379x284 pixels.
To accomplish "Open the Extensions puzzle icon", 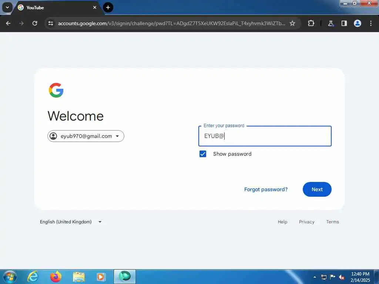I will [x=311, y=23].
